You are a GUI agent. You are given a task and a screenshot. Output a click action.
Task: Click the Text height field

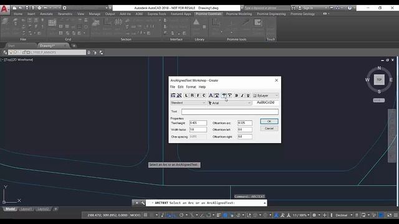[x=198, y=123]
